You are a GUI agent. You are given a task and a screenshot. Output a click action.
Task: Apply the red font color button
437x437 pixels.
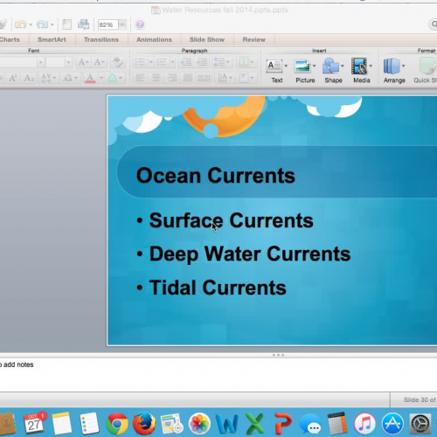(90, 78)
